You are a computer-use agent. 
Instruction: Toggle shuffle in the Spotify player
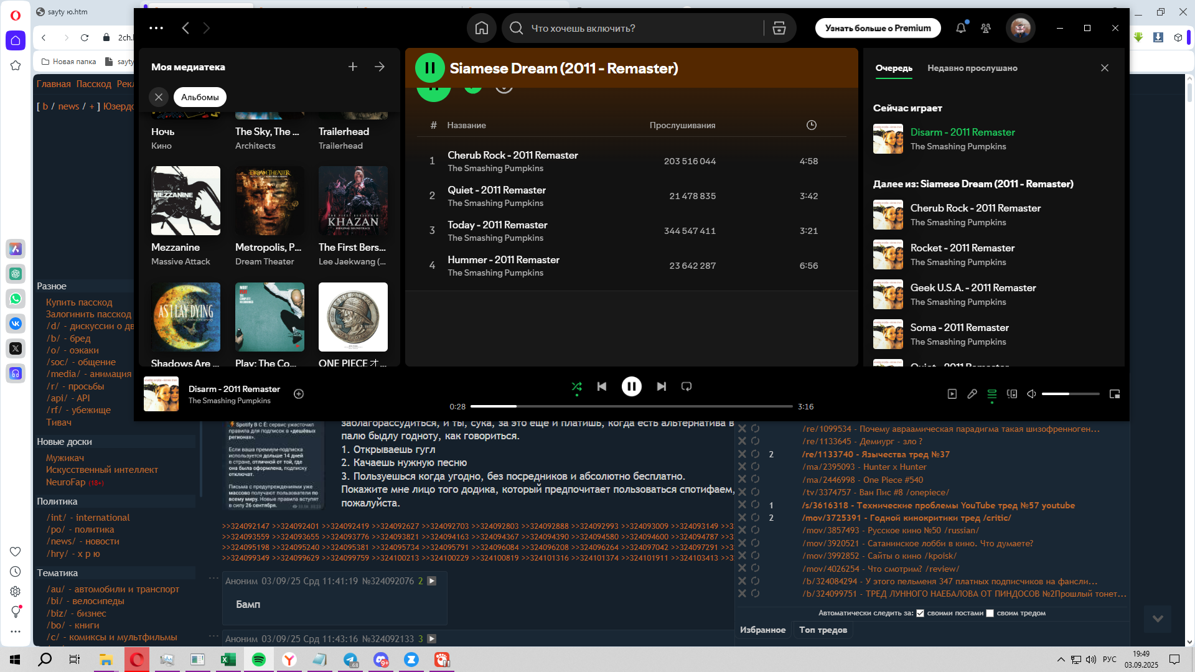coord(576,386)
